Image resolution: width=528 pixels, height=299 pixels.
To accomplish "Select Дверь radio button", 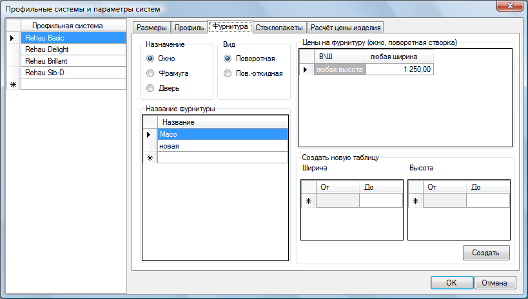I will coord(150,88).
